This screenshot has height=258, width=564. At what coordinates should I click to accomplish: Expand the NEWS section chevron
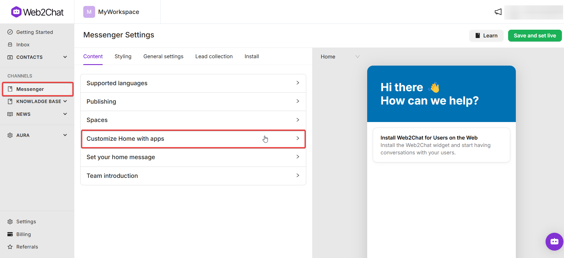coord(65,114)
